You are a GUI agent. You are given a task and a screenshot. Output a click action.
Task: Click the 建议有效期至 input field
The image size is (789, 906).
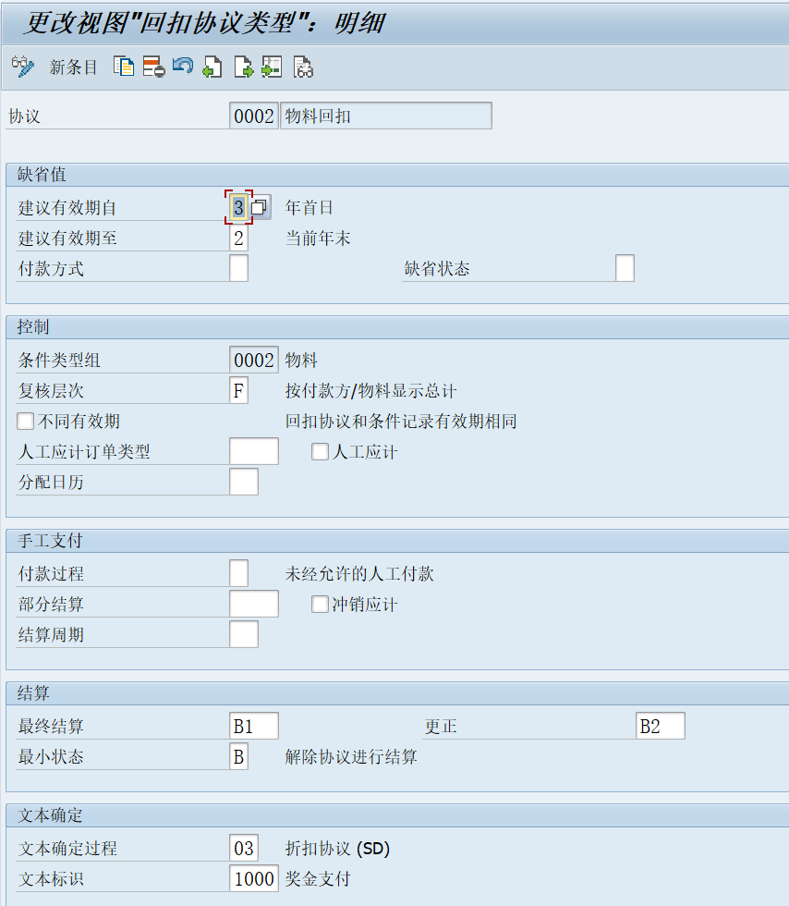(x=238, y=239)
